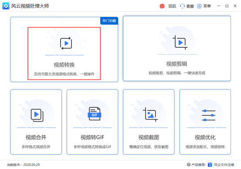Click description 精确定位视频，获取截图
The height and width of the screenshot is (169, 241).
click(x=149, y=147)
